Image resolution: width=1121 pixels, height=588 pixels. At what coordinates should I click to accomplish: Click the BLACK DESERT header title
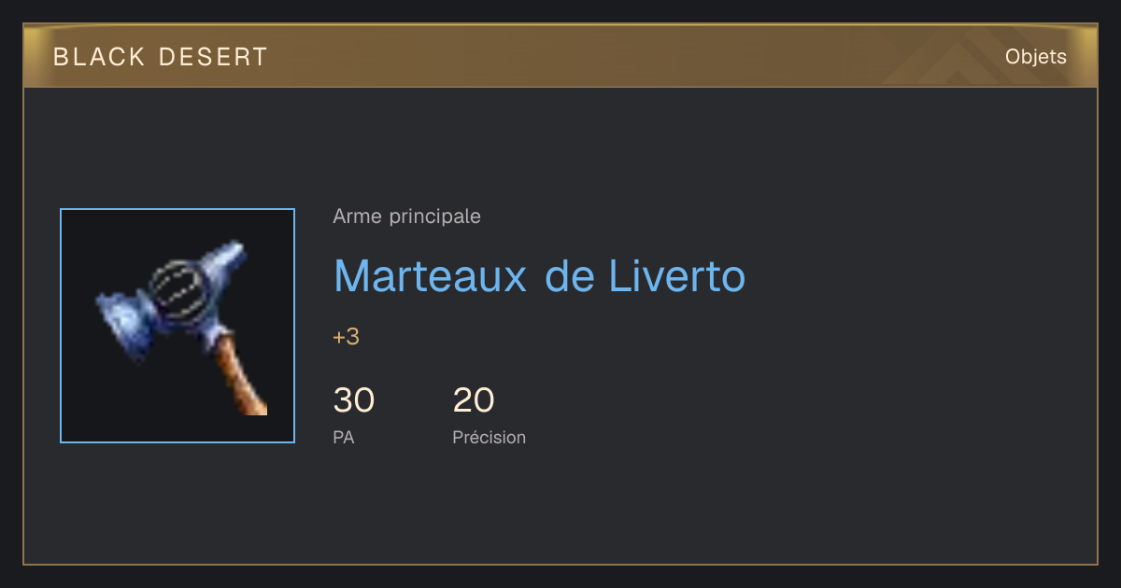pos(161,57)
